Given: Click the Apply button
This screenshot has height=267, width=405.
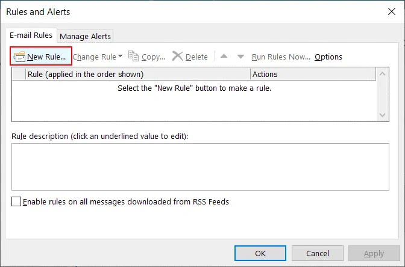Looking at the screenshot, I should pos(374,253).
